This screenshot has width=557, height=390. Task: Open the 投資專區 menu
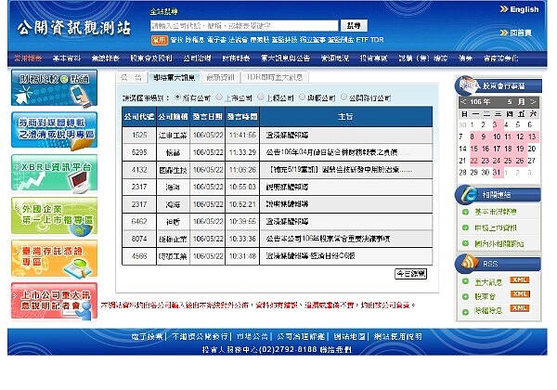click(373, 58)
